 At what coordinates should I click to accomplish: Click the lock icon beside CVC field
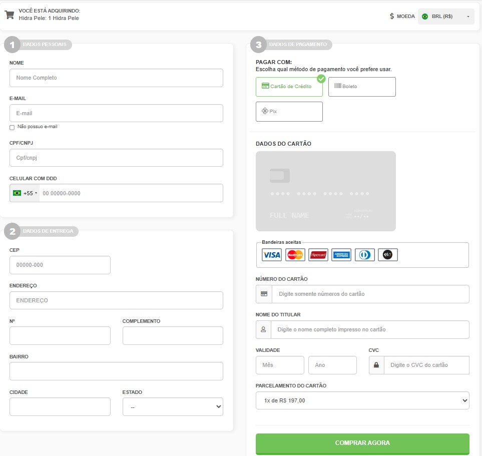[376, 365]
